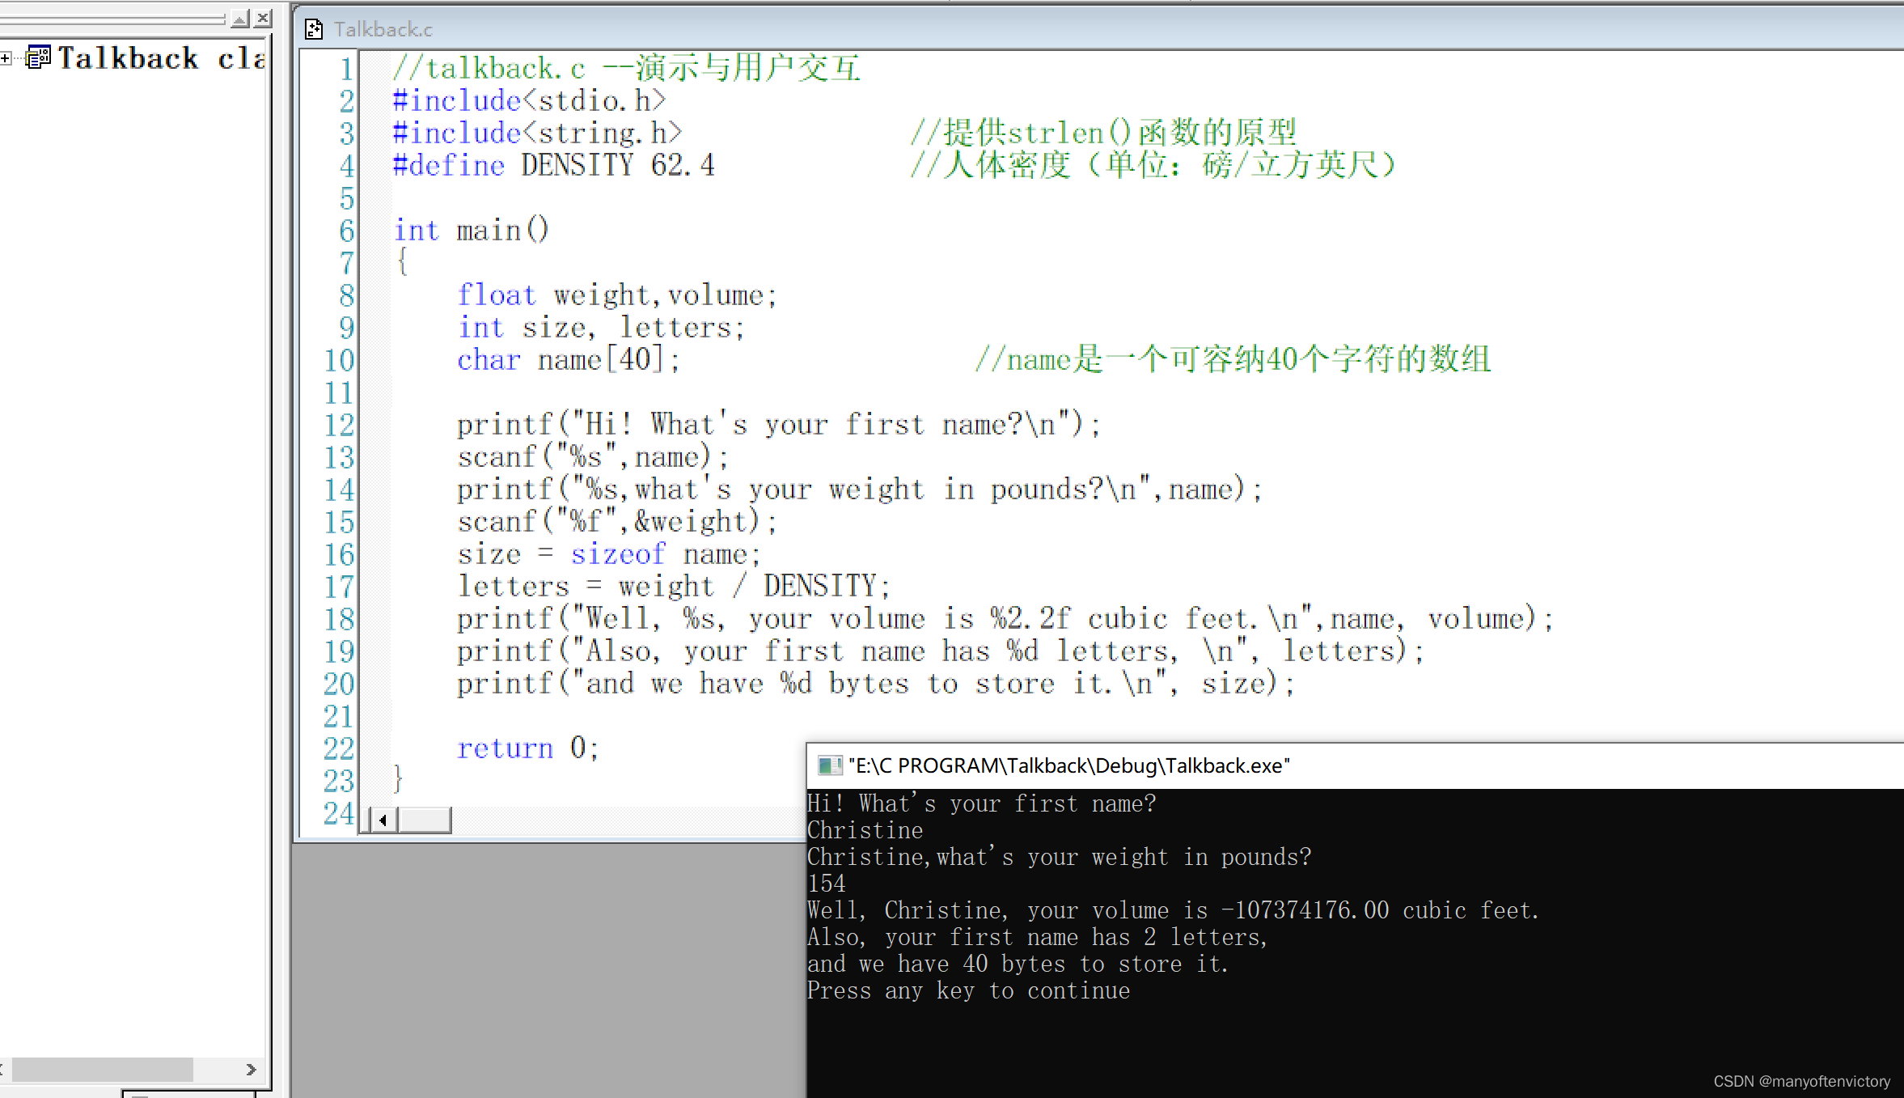This screenshot has height=1098, width=1904.
Task: Click on 'char name[40];' declaration
Action: click(x=569, y=359)
